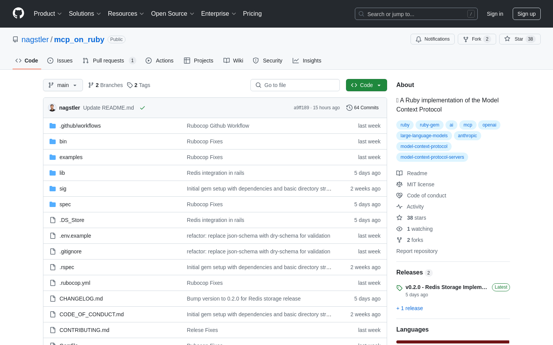Expand the Product menu

click(48, 13)
